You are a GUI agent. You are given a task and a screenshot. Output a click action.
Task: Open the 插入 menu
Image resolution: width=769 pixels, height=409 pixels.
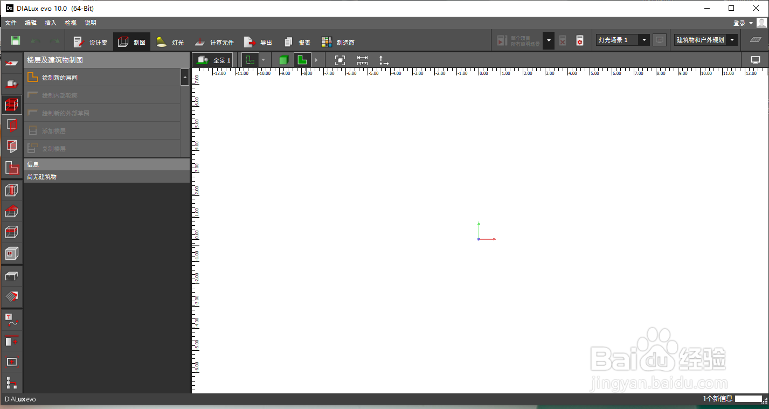(51, 23)
